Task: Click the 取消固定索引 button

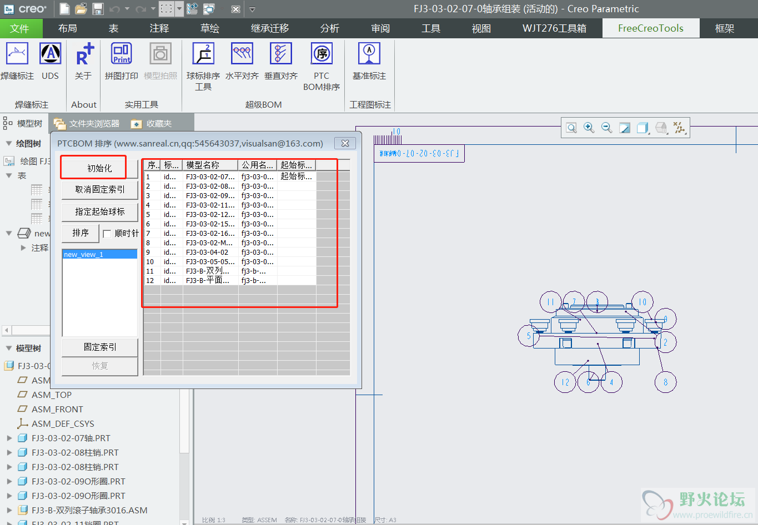Action: (x=100, y=189)
